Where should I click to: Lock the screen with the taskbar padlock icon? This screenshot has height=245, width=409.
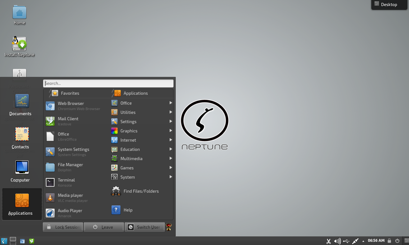[x=389, y=241]
